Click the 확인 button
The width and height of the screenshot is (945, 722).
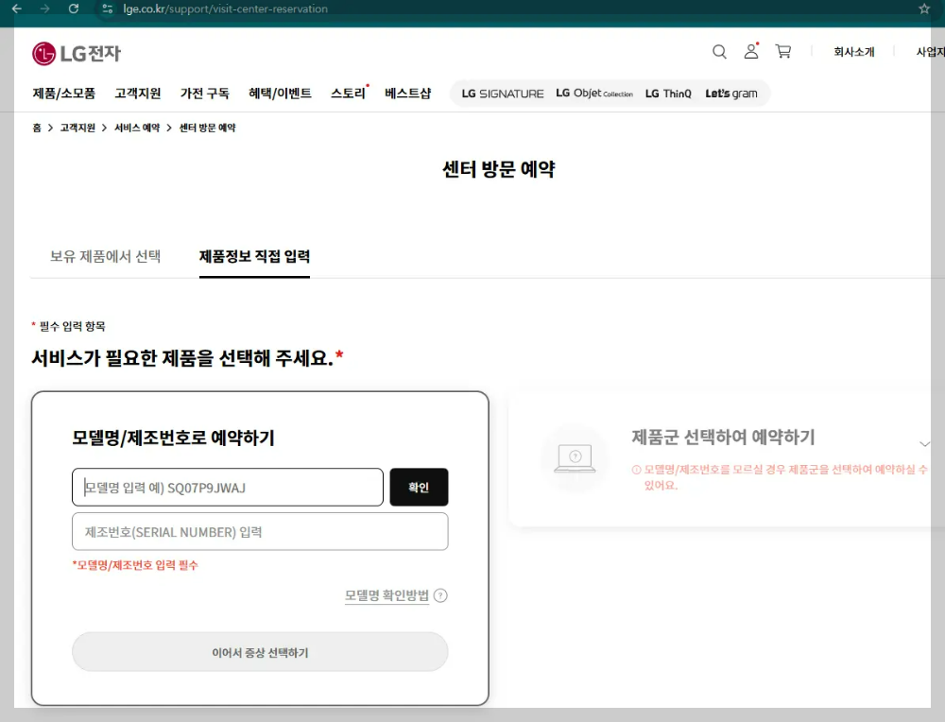tap(419, 487)
